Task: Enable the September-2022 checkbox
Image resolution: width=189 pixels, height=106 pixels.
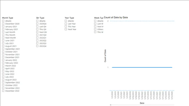Action: click(3, 82)
